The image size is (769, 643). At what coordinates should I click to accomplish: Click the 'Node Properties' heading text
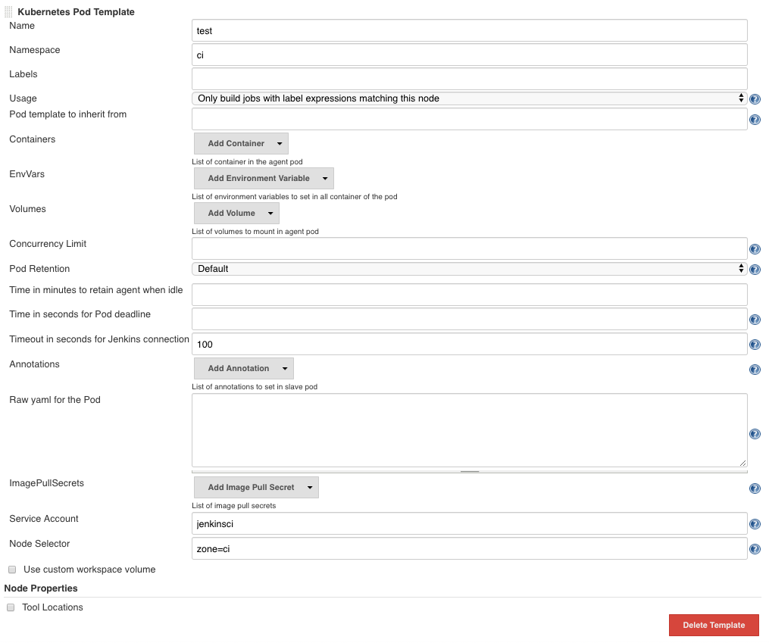(x=41, y=588)
